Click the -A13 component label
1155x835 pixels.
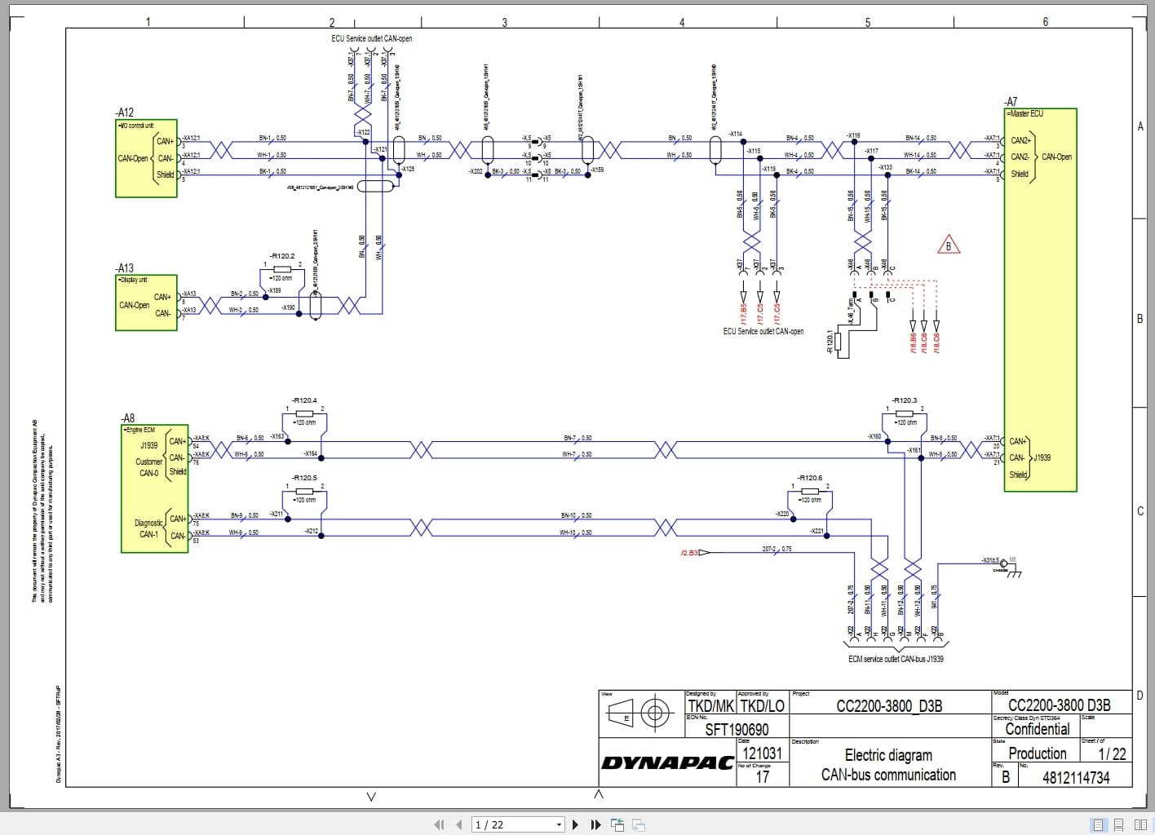(x=125, y=268)
